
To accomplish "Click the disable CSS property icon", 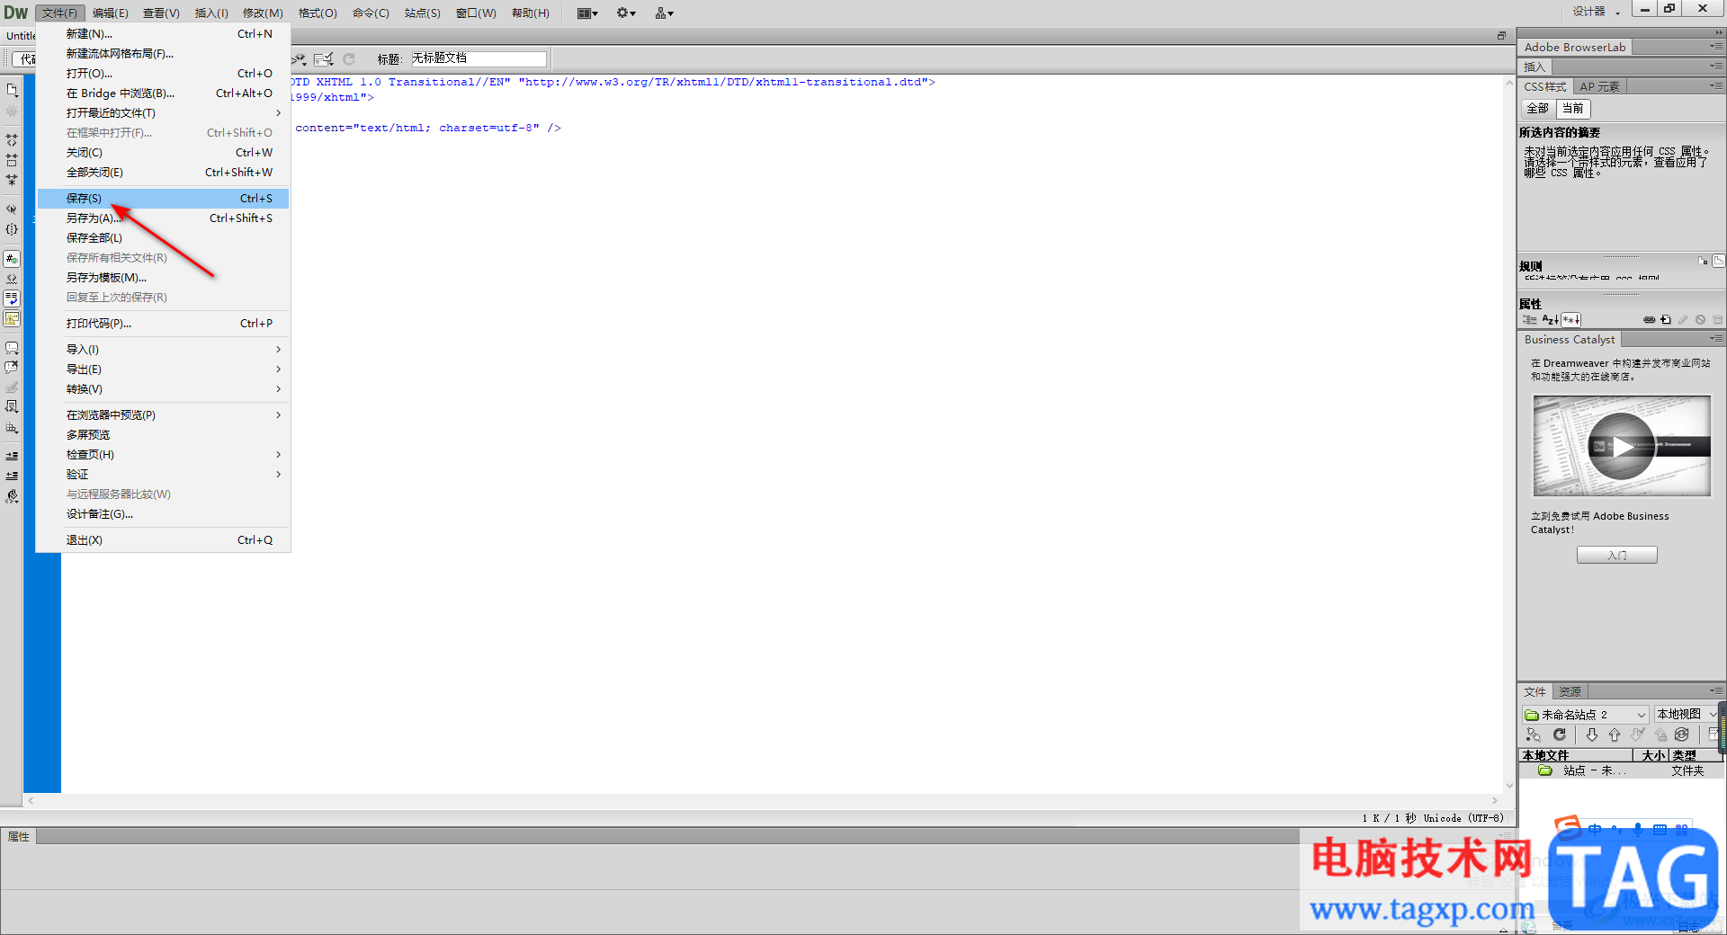I will click(x=1700, y=320).
